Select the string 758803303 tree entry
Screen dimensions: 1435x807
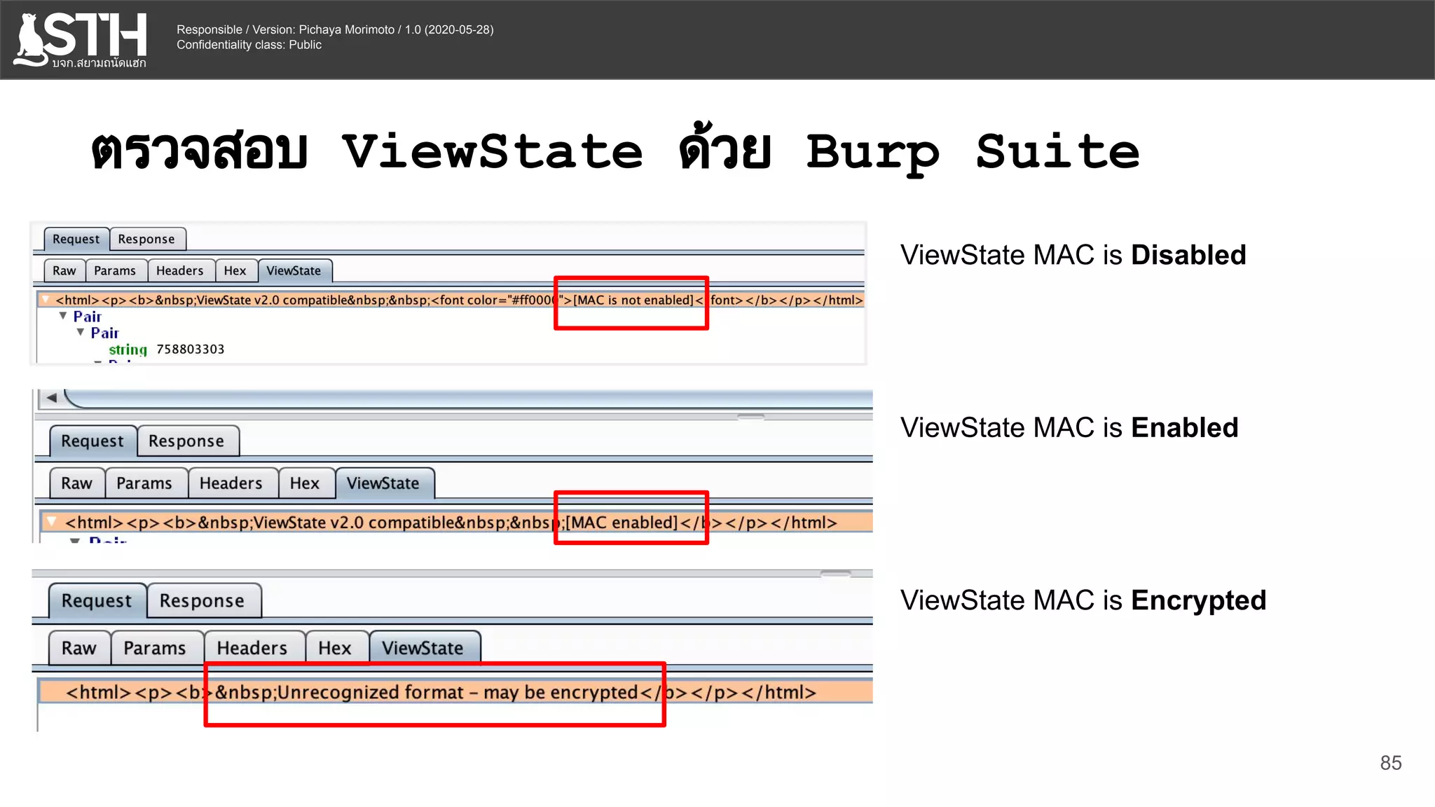[167, 349]
